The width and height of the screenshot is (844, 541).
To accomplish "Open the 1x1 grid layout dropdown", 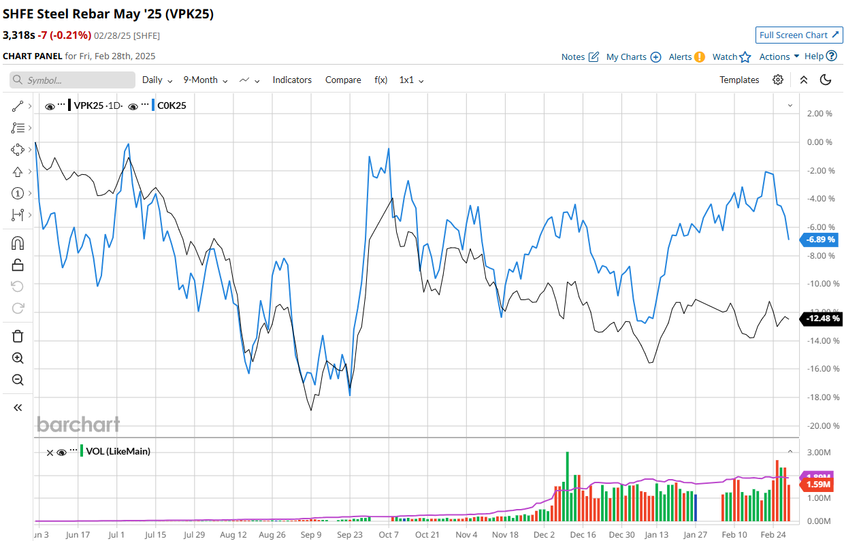I will click(412, 80).
